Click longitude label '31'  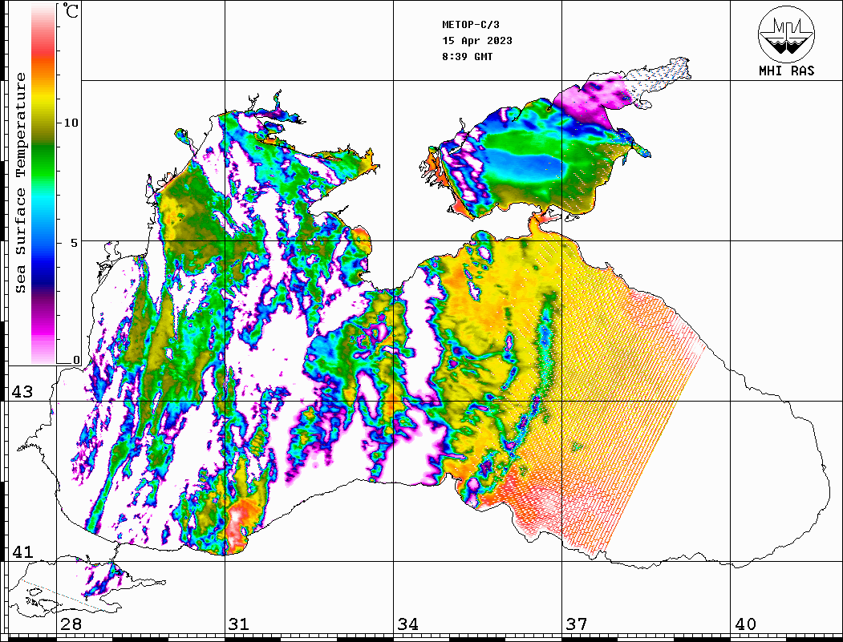point(239,624)
